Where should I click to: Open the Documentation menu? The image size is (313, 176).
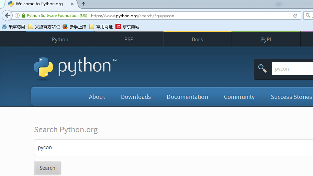click(x=188, y=97)
